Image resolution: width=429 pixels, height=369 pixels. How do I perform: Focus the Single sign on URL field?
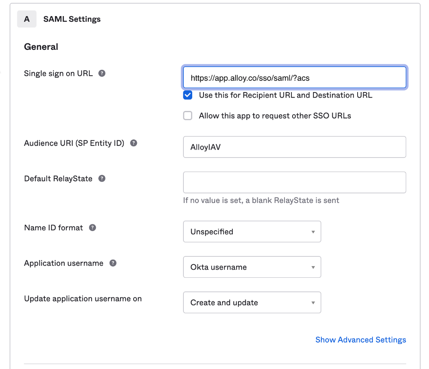coord(295,78)
